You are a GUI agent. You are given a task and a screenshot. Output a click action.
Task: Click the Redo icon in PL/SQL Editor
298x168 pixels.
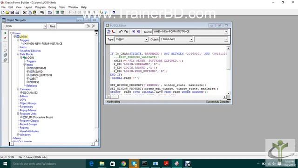pos(126,32)
